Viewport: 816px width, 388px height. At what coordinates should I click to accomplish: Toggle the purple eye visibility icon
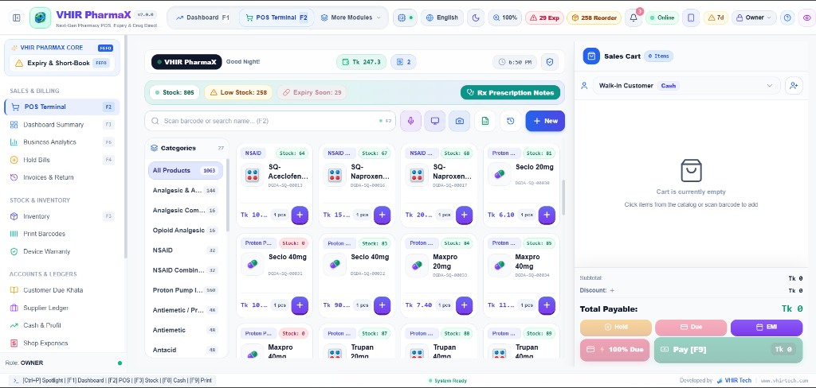tap(807, 17)
